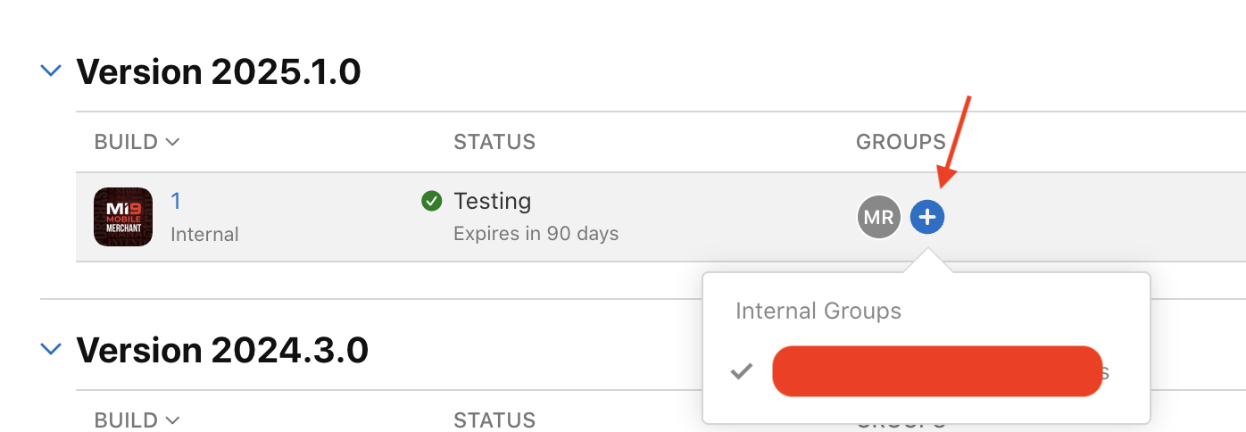1246x432 pixels.
Task: Click the Testing status text
Action: pos(493,202)
